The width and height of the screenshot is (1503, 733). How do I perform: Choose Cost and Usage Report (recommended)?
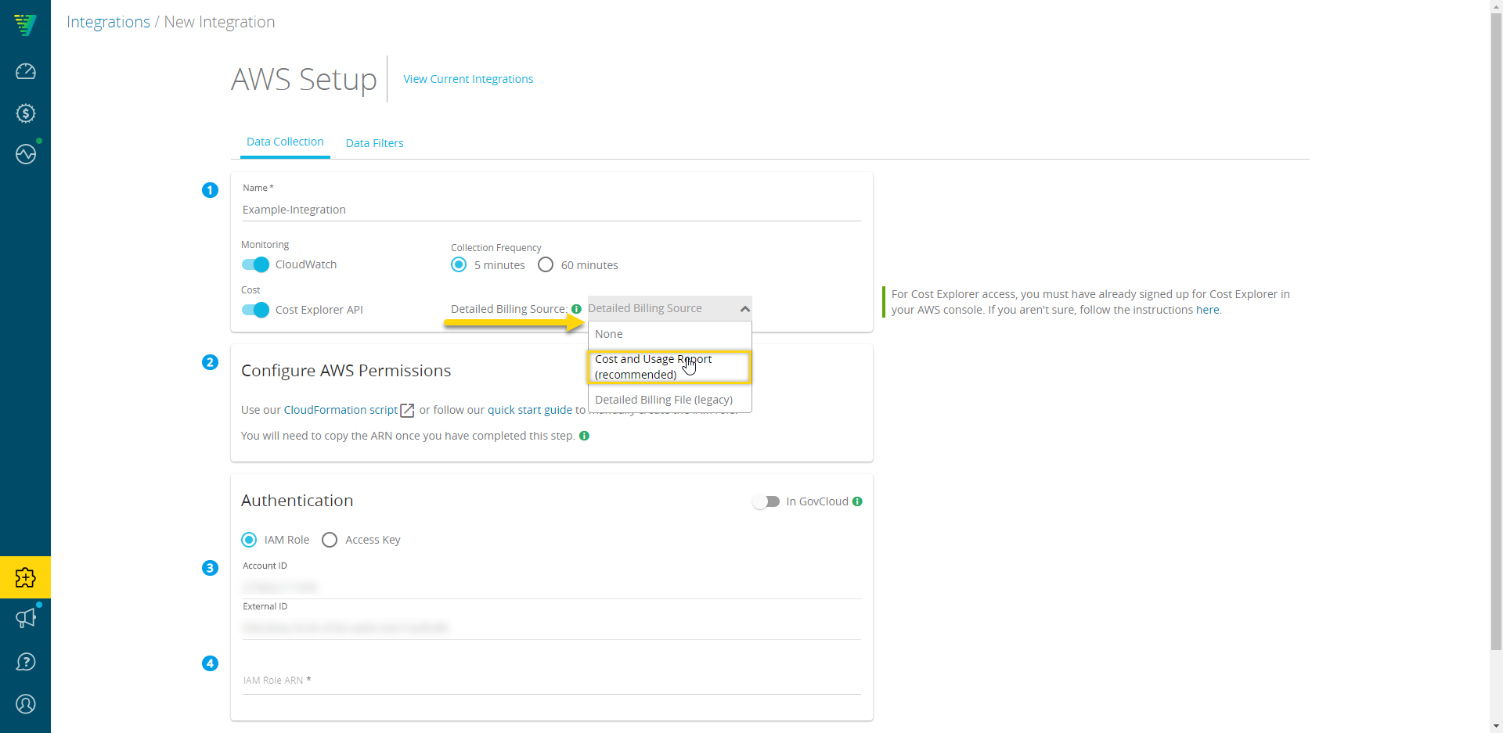pos(669,367)
